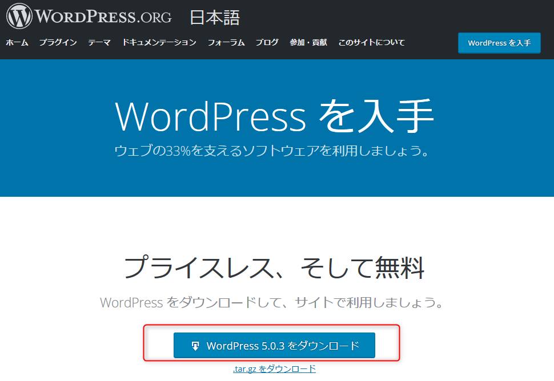Click the WordPress を入手 header button

coord(499,43)
